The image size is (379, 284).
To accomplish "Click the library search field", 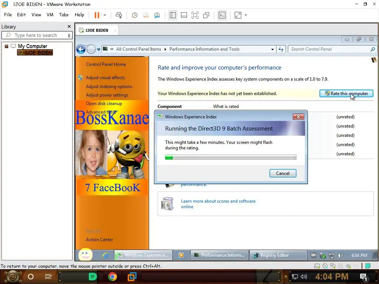I will [37, 35].
